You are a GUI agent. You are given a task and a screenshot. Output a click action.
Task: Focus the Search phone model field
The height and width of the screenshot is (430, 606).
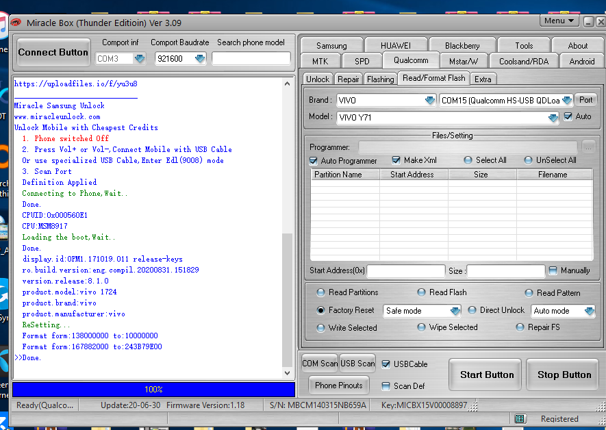click(251, 58)
